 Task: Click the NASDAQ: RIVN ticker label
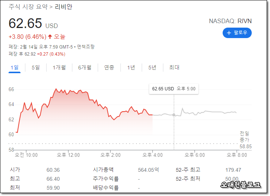[x=230, y=21]
